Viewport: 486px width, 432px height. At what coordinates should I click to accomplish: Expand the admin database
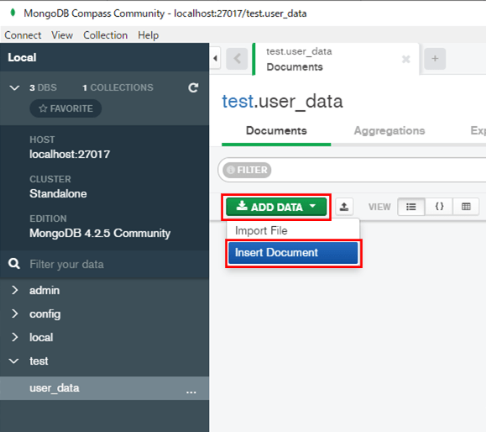[14, 290]
